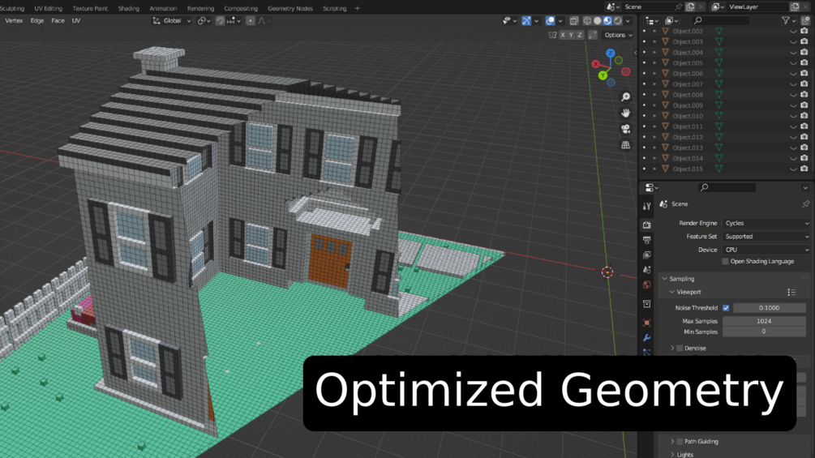This screenshot has height=458, width=815.
Task: Open snapping options dropdown
Action: pos(234,21)
